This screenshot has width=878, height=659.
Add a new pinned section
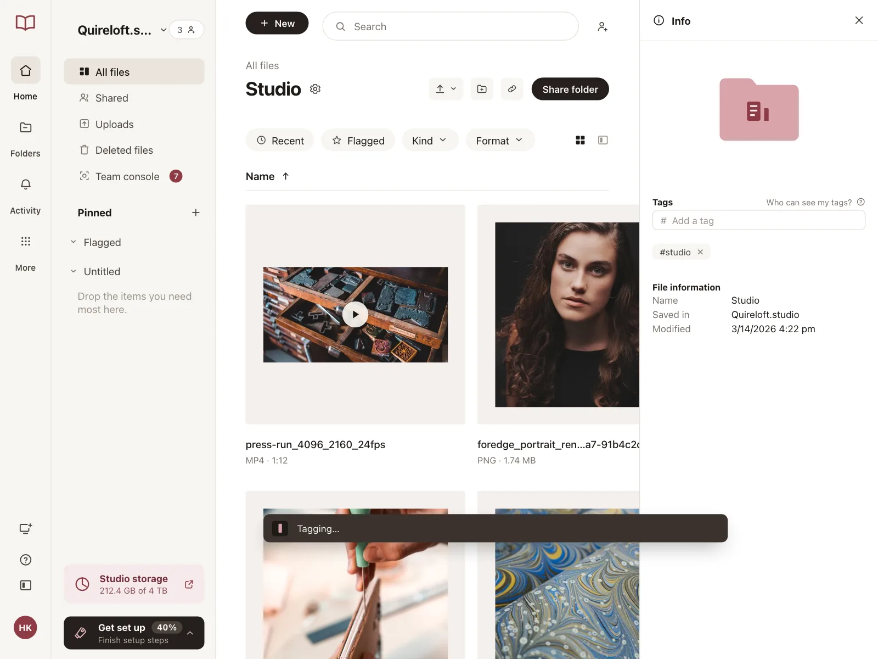coord(196,213)
